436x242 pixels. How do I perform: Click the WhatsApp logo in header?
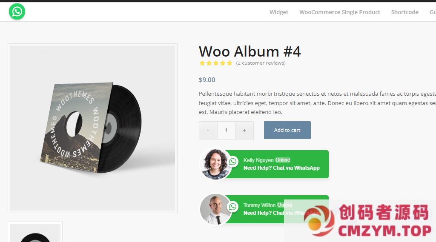click(x=17, y=11)
